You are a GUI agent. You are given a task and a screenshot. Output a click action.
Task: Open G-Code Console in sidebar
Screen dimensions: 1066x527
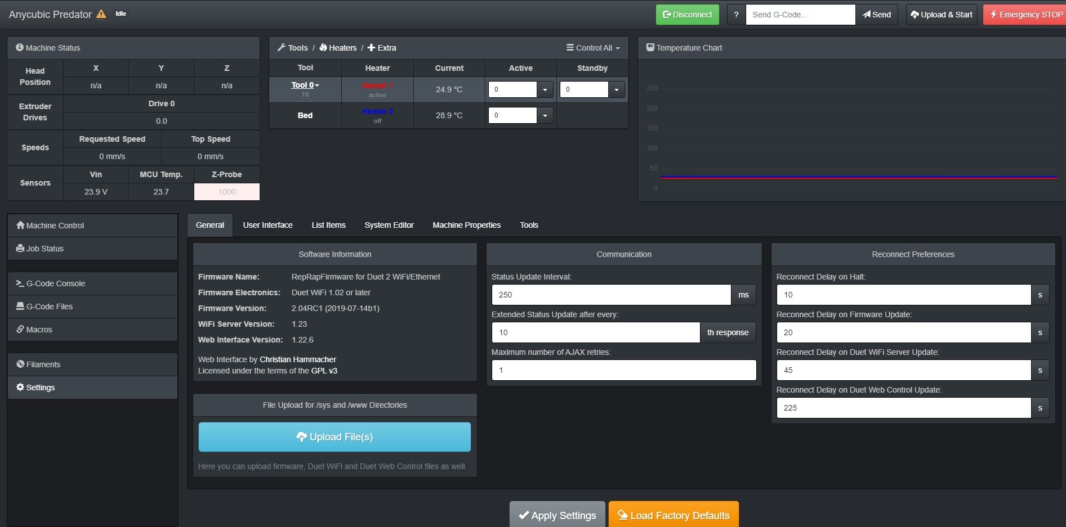coord(92,283)
